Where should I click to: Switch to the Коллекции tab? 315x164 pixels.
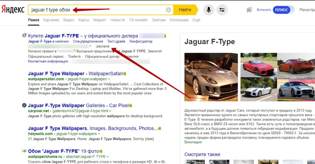[179, 20]
